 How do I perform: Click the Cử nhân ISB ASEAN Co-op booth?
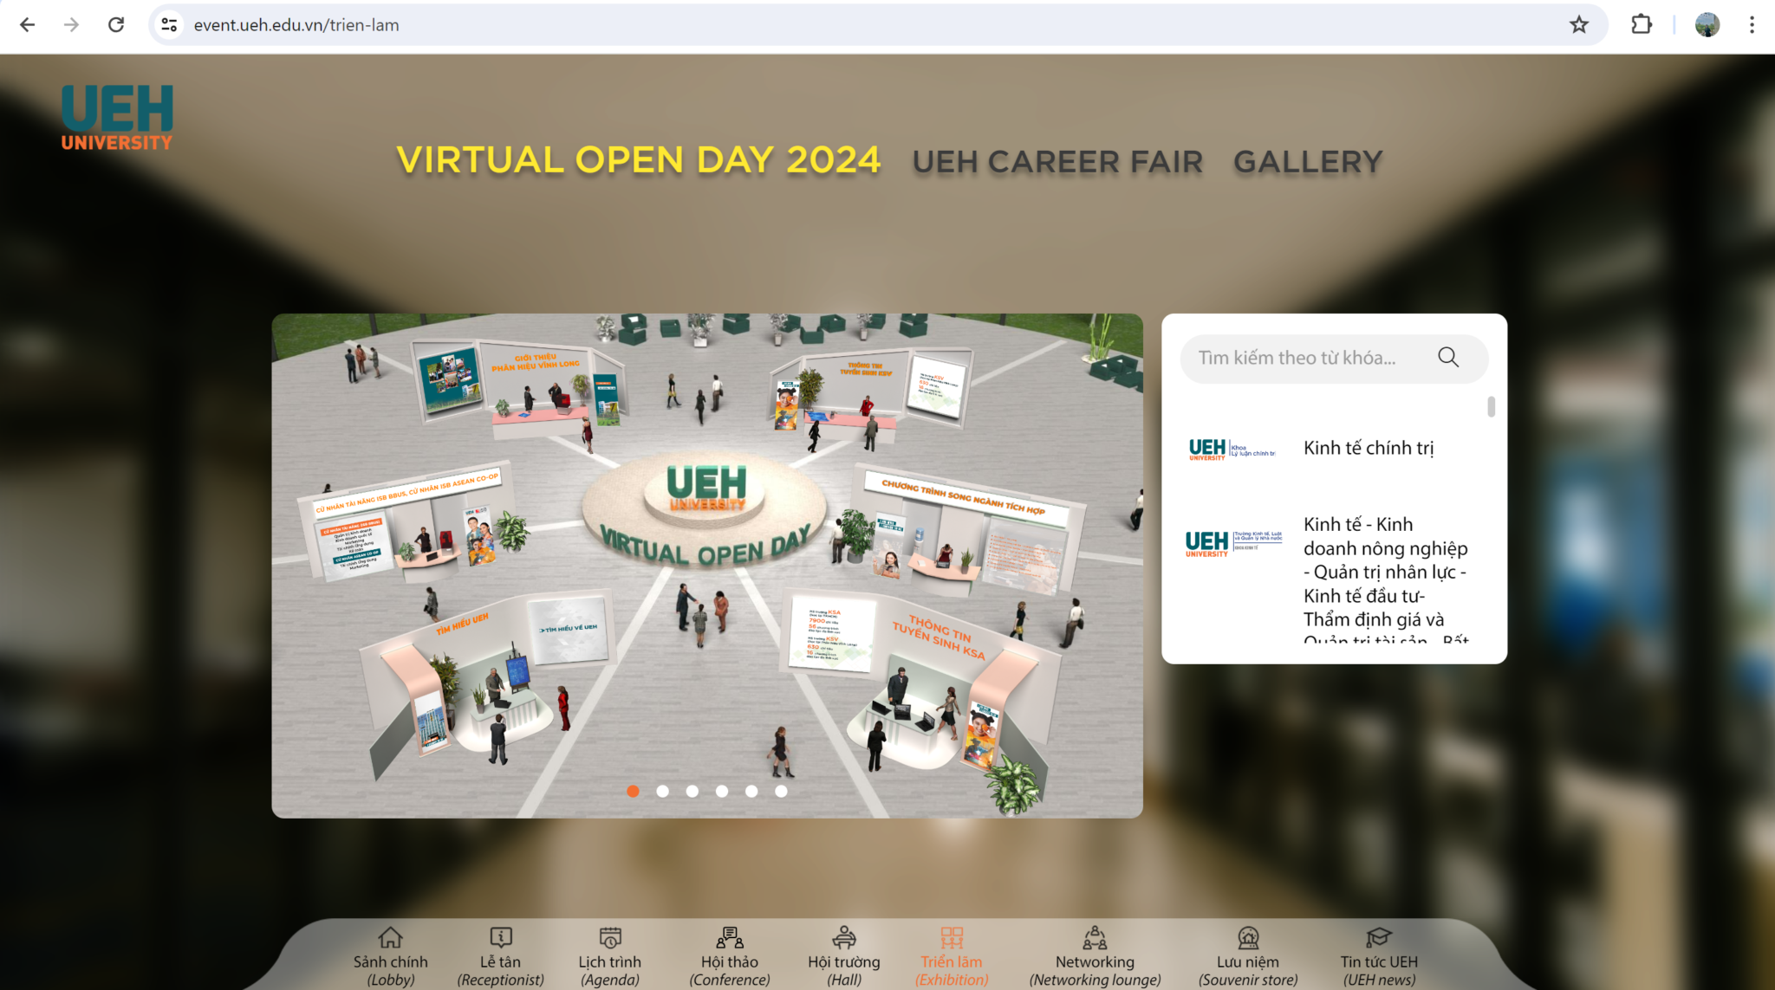click(407, 521)
